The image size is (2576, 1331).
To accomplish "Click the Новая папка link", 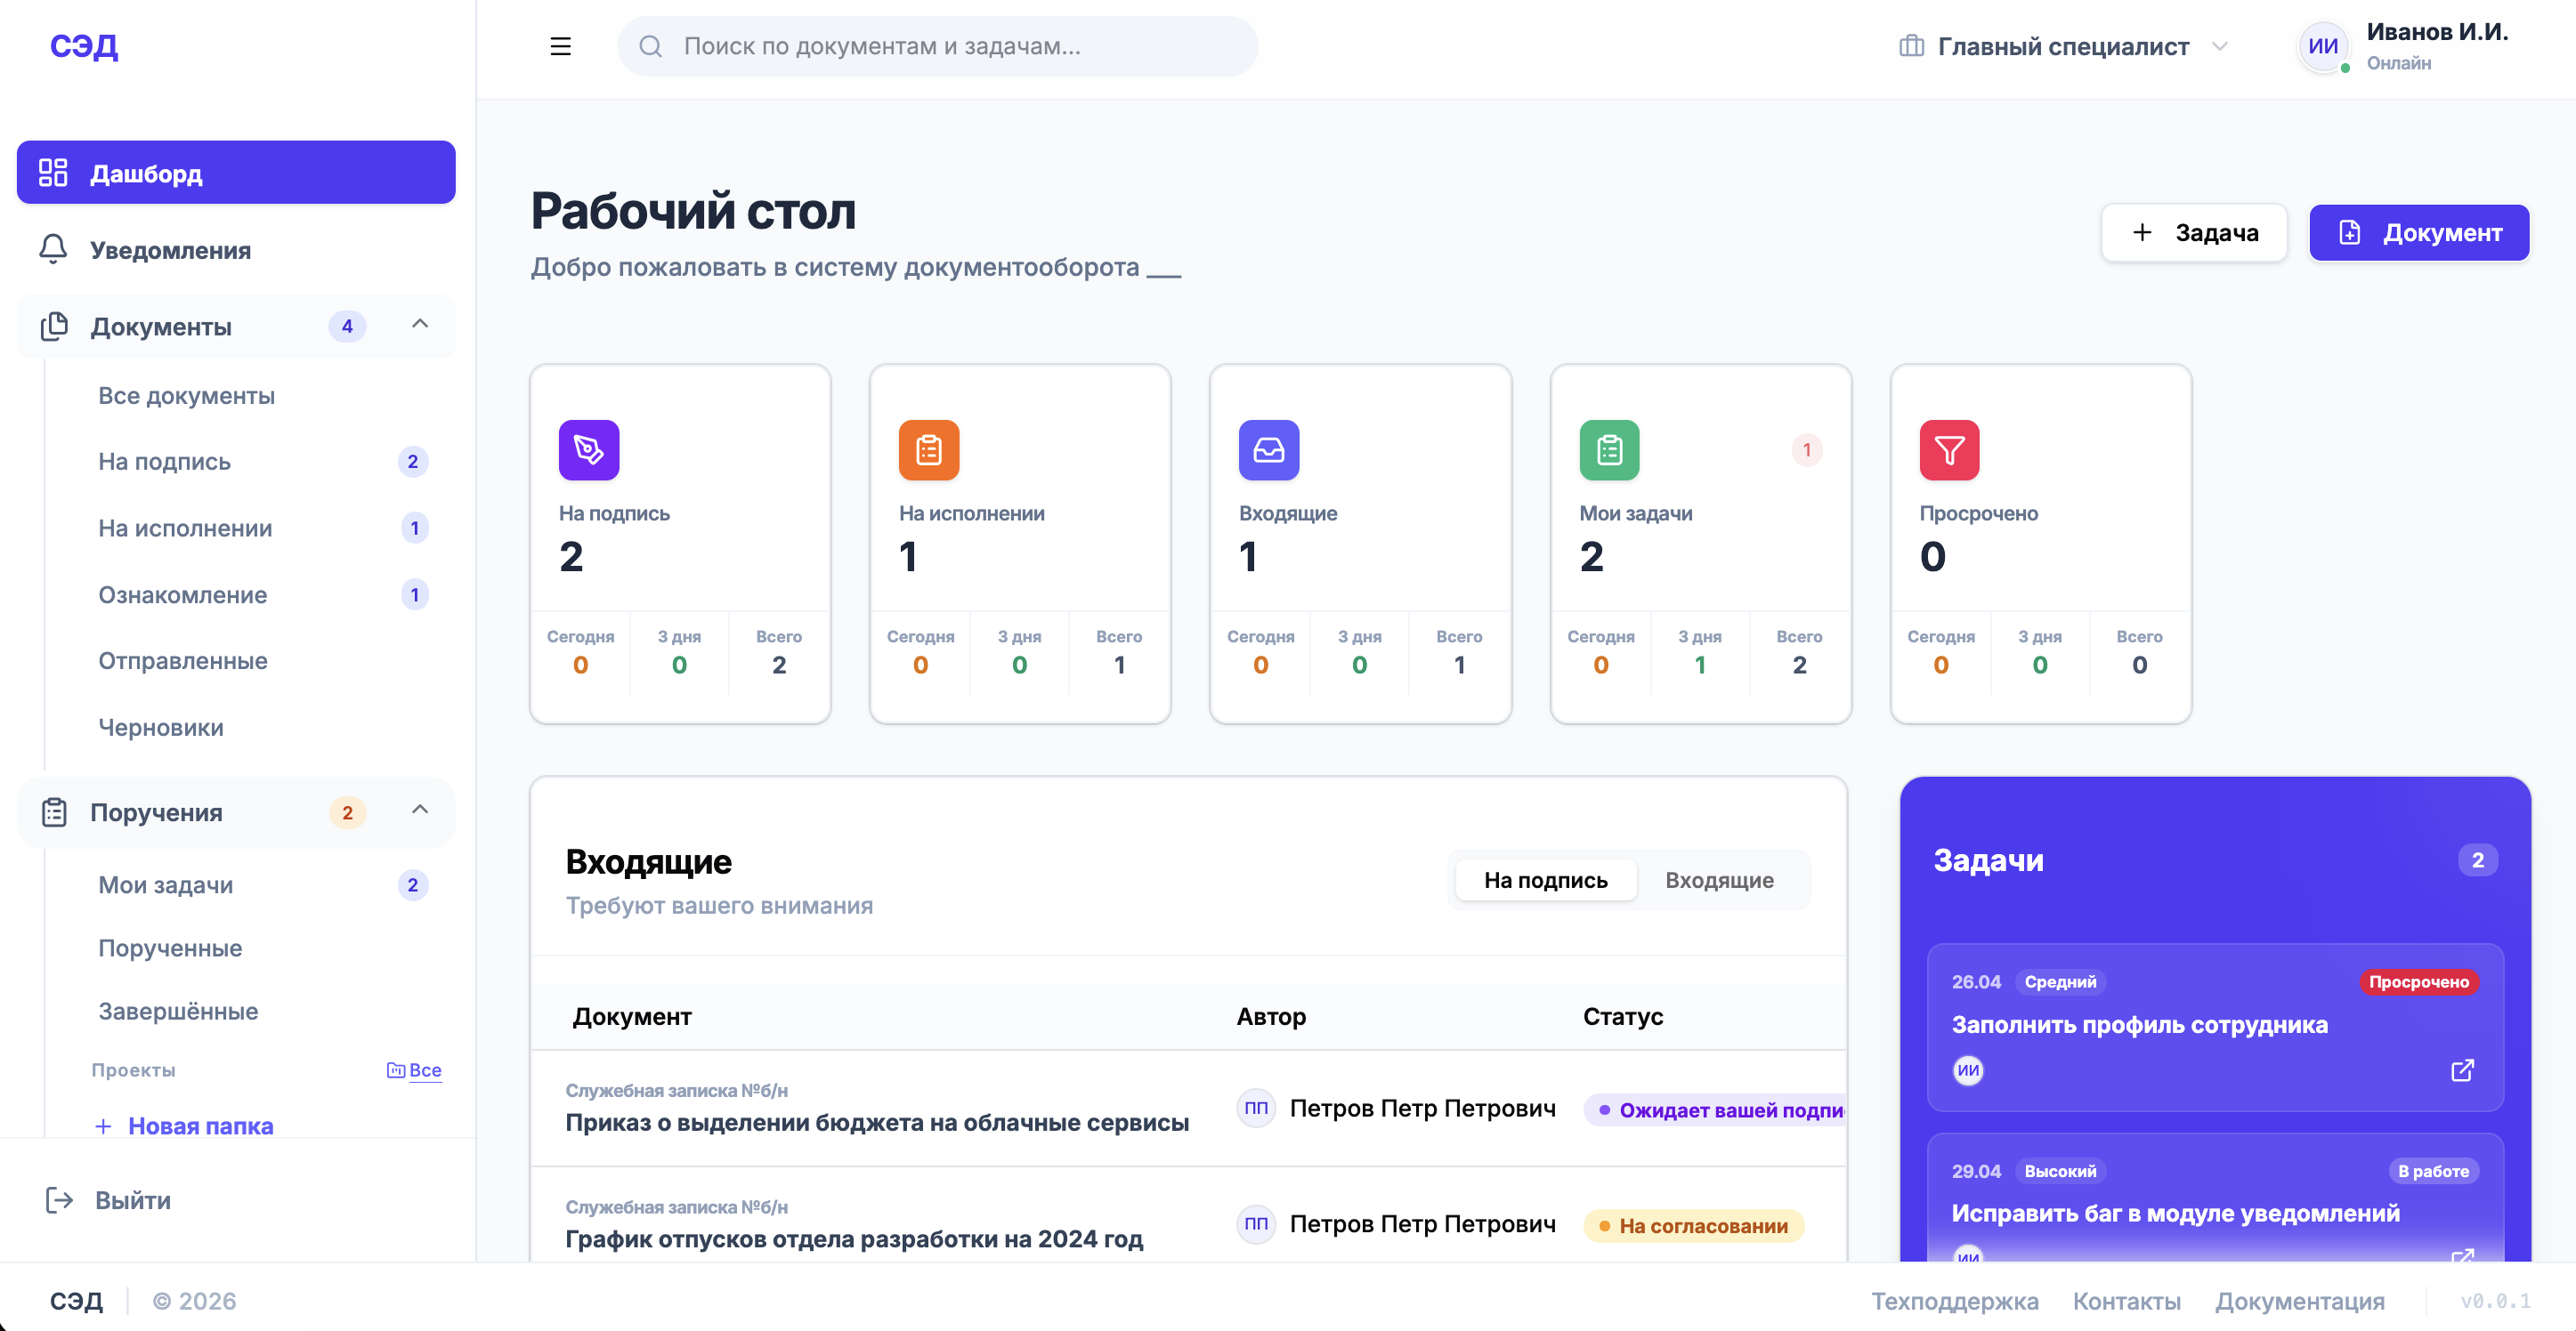I will (184, 1126).
